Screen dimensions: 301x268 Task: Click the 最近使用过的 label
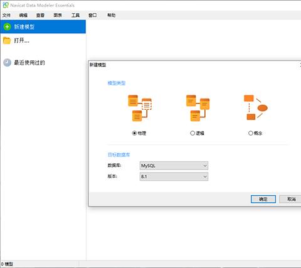29,63
